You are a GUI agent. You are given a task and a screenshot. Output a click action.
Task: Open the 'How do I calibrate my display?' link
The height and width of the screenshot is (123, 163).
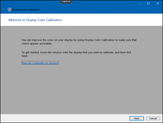coord(40,63)
